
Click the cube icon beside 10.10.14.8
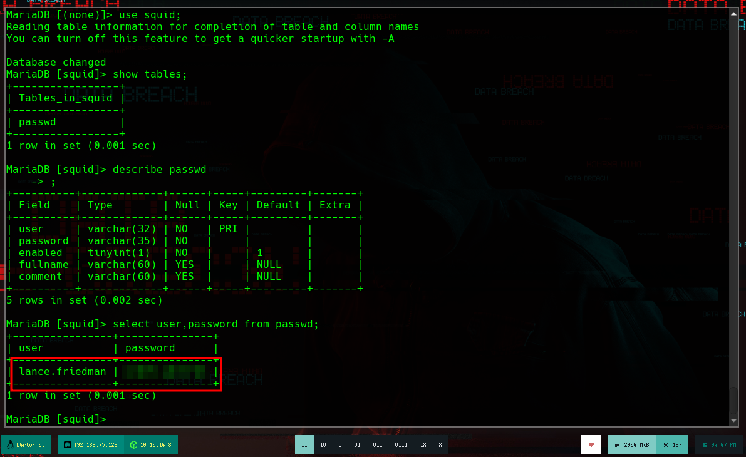133,445
